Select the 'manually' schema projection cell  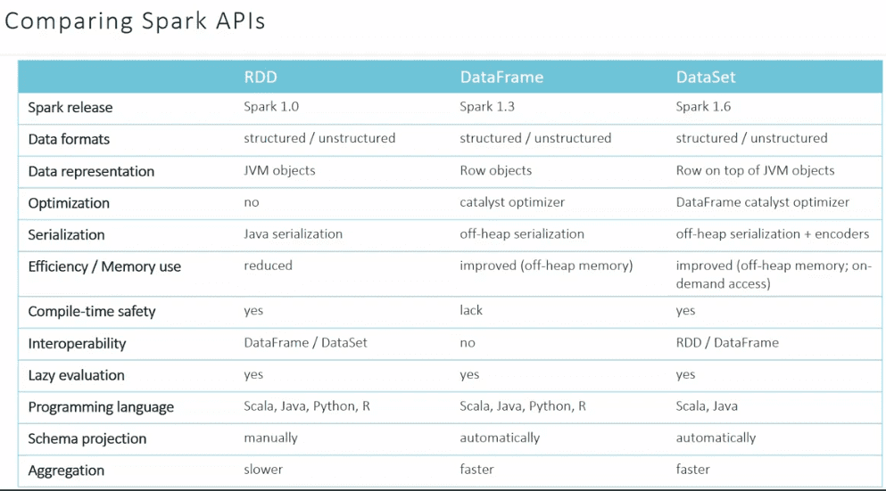click(270, 438)
